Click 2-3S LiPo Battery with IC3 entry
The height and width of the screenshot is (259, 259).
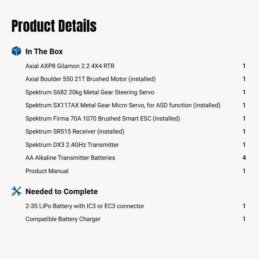pyautogui.click(x=85, y=206)
